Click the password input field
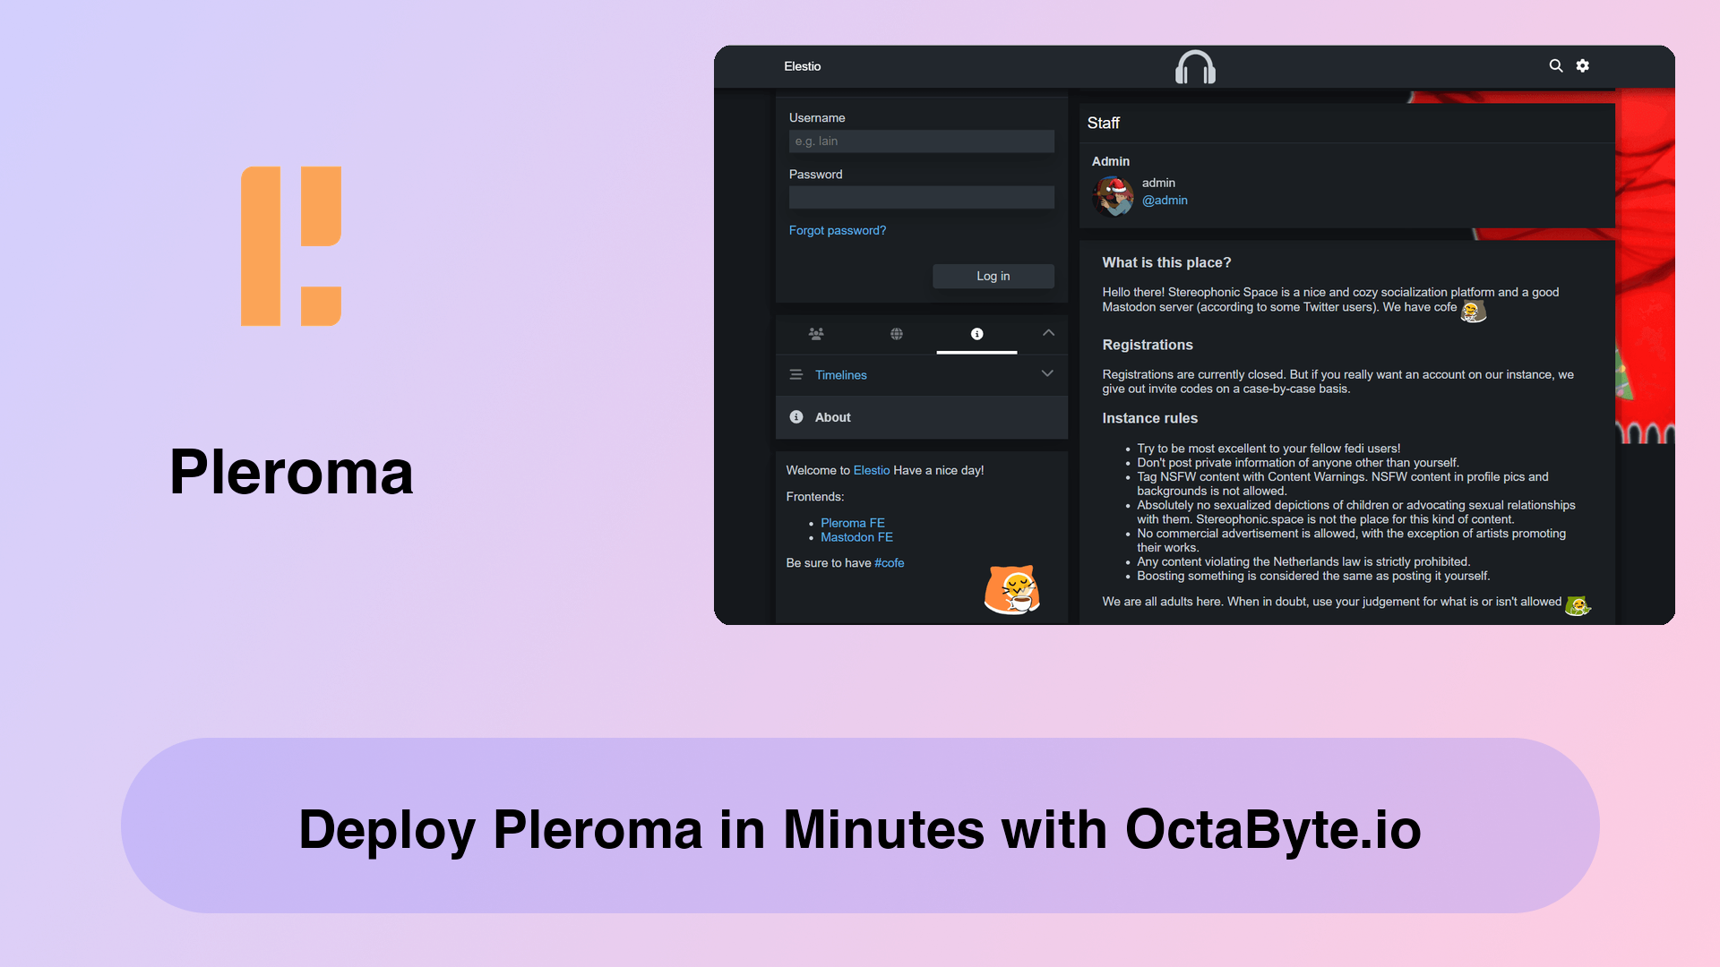1720x967 pixels. click(x=920, y=197)
